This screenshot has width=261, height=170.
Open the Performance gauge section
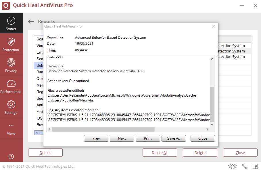(11, 86)
